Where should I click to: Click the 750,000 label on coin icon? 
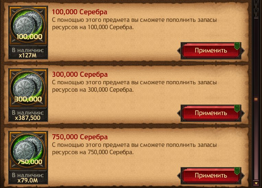(x=30, y=162)
